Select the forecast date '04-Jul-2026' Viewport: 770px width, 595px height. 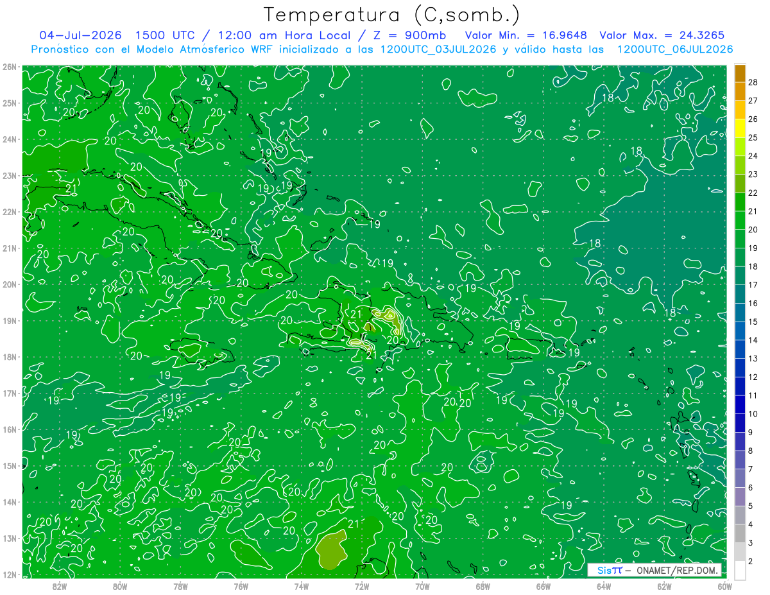(x=81, y=35)
